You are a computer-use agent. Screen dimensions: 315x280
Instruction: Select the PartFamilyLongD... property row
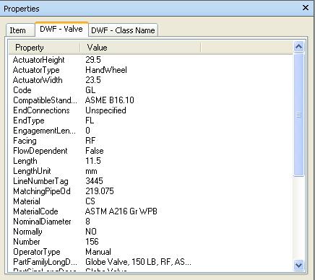click(x=151, y=262)
